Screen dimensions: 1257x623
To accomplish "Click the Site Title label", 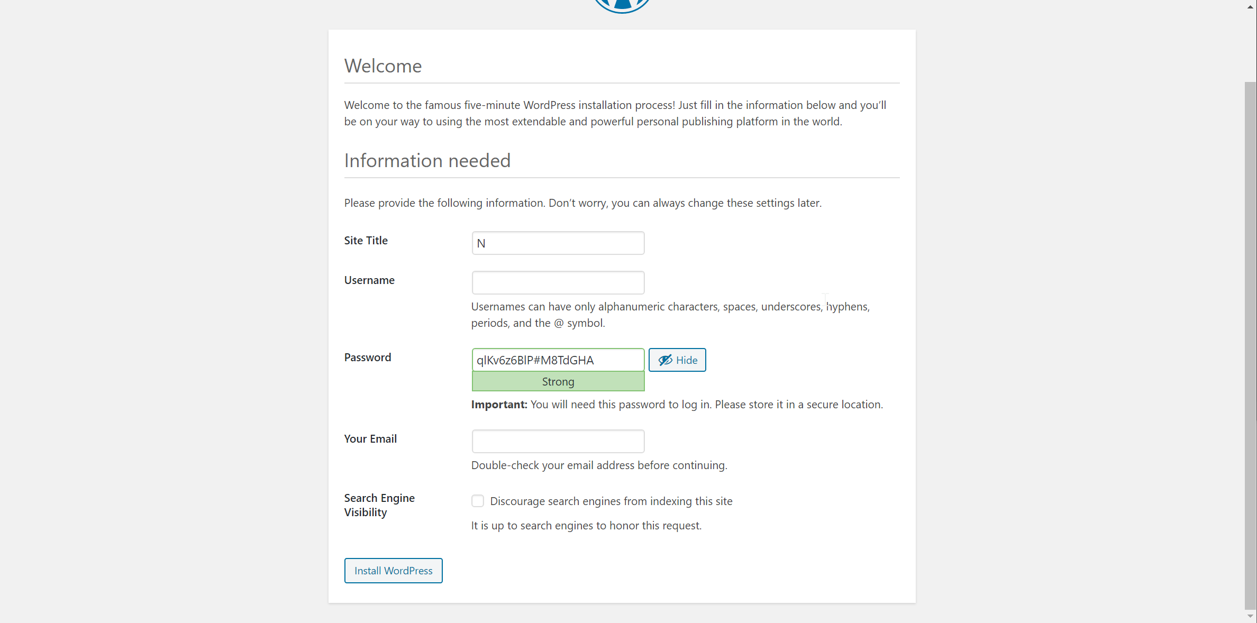I will [366, 241].
